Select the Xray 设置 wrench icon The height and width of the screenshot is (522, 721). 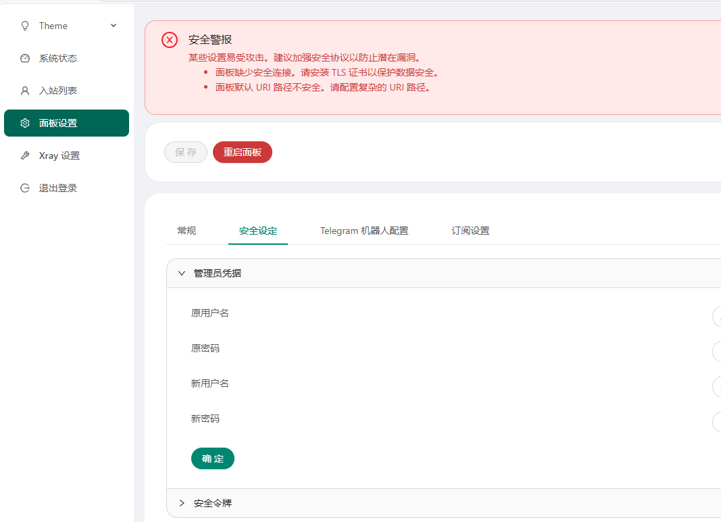tap(25, 156)
